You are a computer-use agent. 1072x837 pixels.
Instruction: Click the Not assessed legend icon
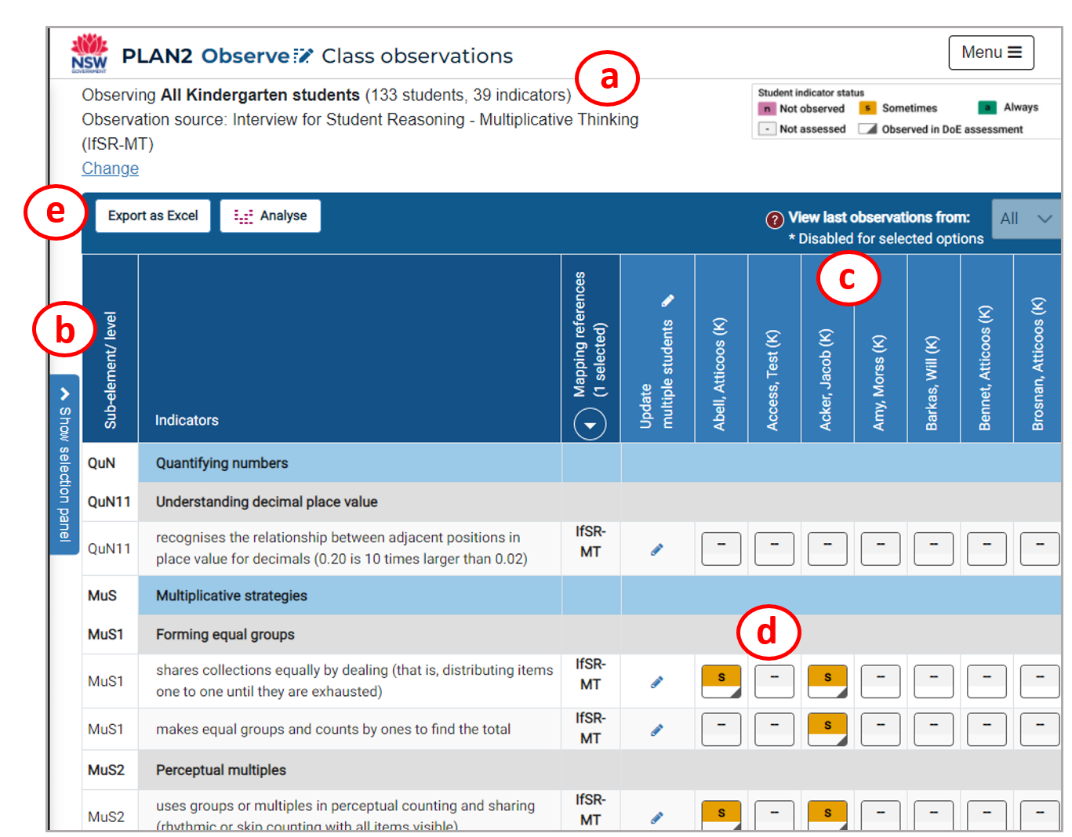(767, 129)
